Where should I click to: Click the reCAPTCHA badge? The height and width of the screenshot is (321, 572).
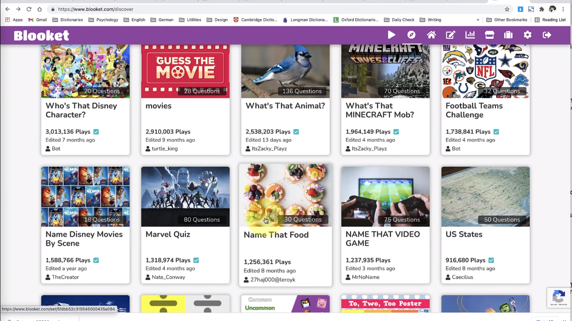pyautogui.click(x=559, y=298)
